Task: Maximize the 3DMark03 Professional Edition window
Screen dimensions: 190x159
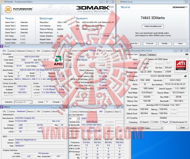Action: 107,2
